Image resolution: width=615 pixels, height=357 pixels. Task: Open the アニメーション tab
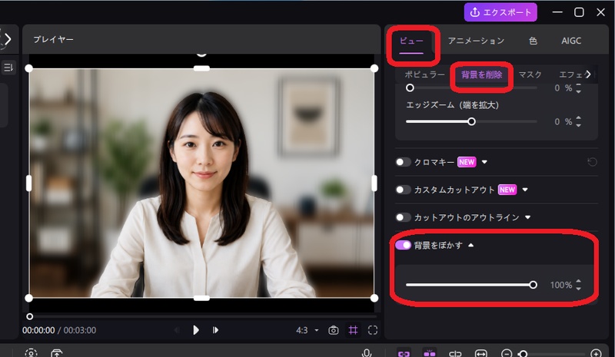pos(476,41)
